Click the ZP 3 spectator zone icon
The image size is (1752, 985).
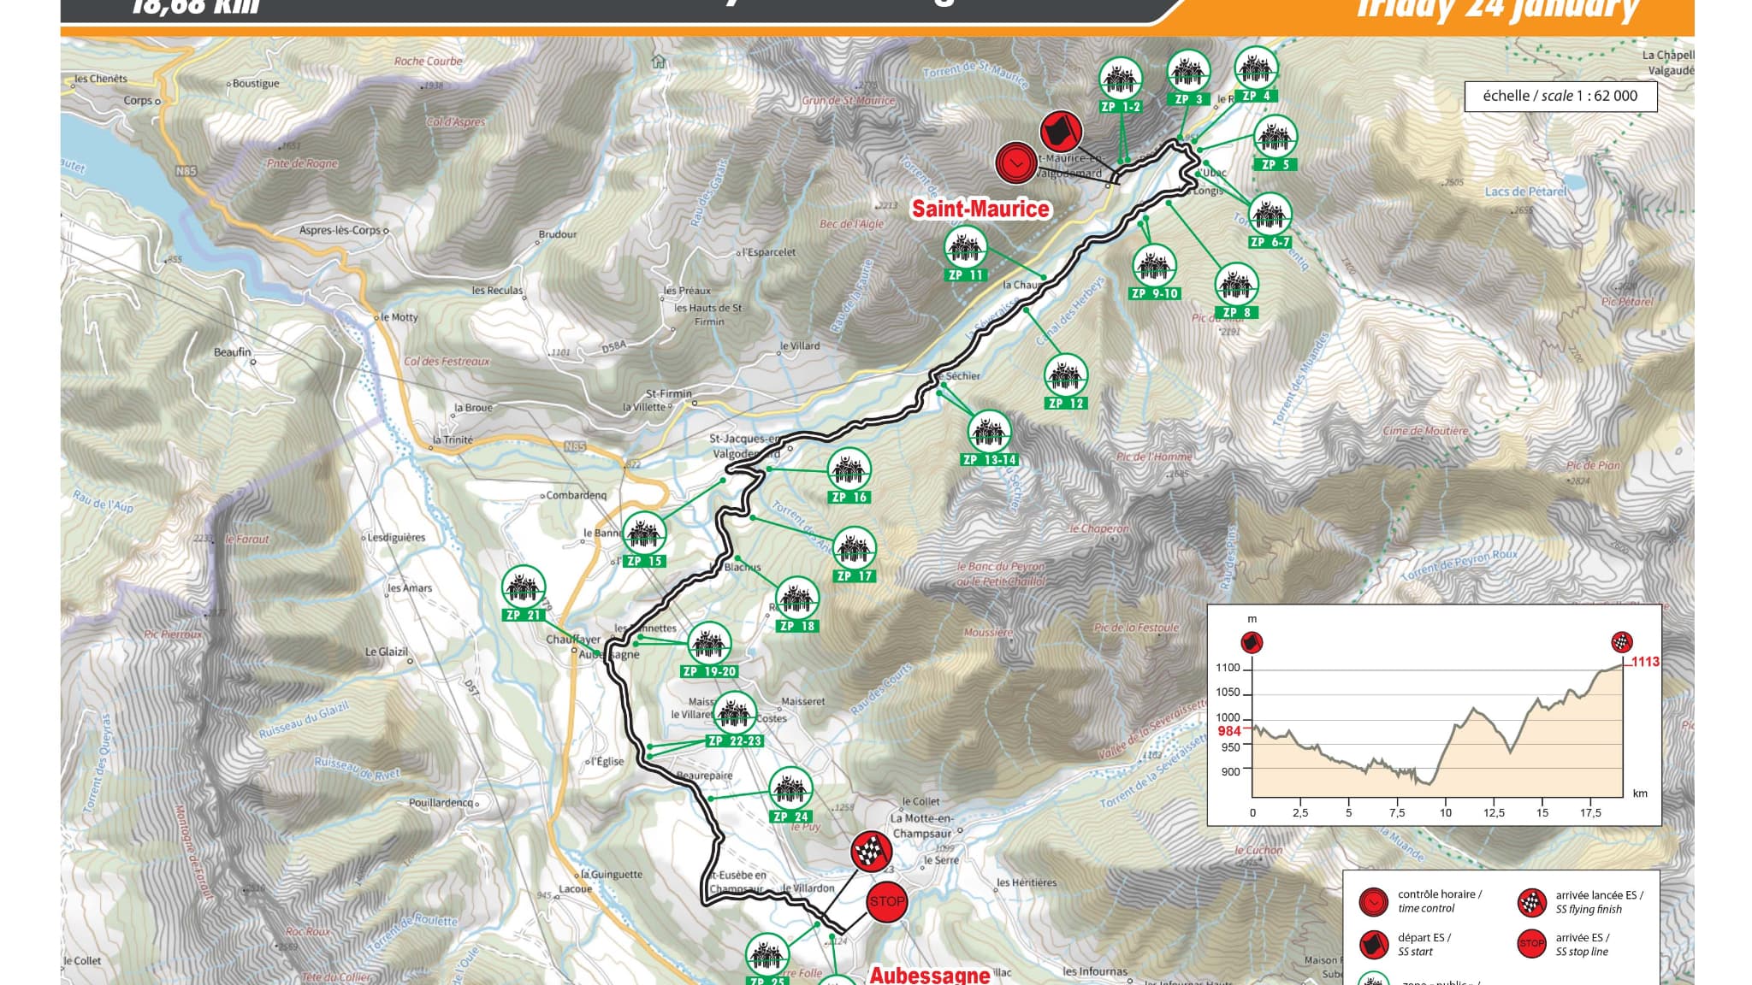pos(1188,70)
